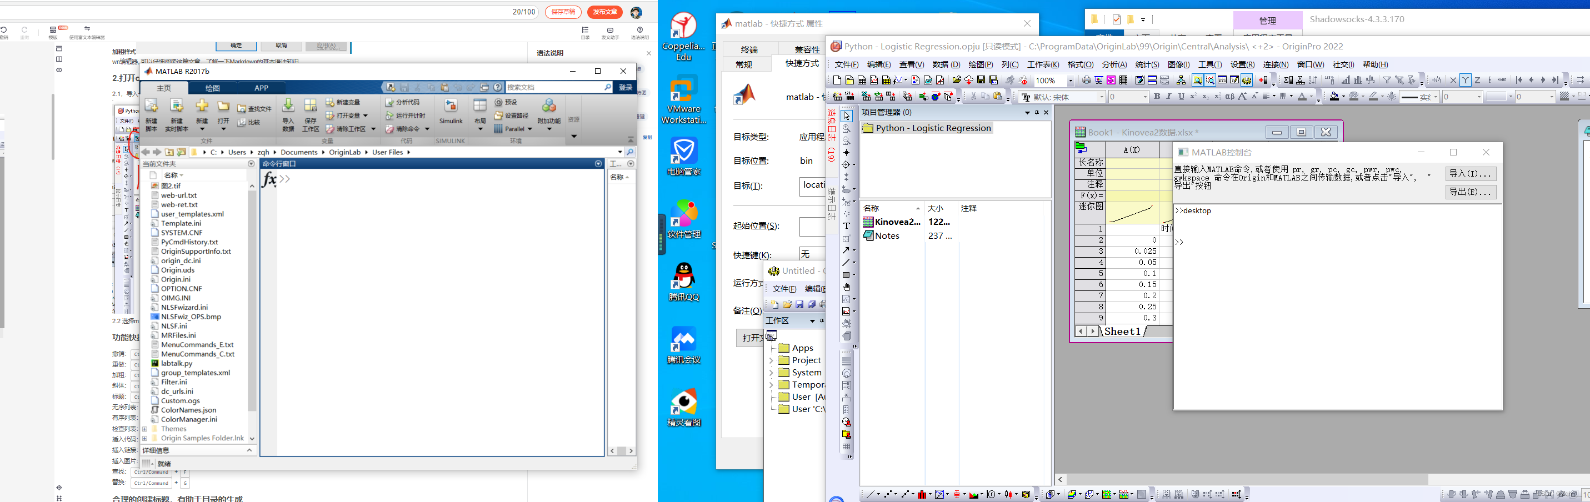This screenshot has height=502, width=1590.
Task: Open the 工作表(K) menu in Origin
Action: tap(1043, 65)
